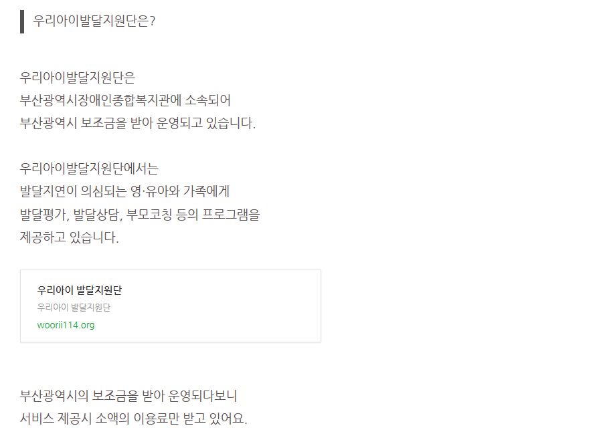Click the line starting with 서비스 제공시
The height and width of the screenshot is (438, 615).
point(133,419)
